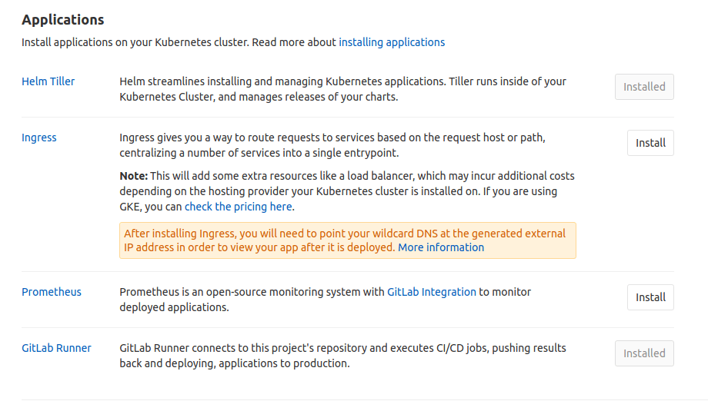Click the Ingress application link

pyautogui.click(x=39, y=138)
